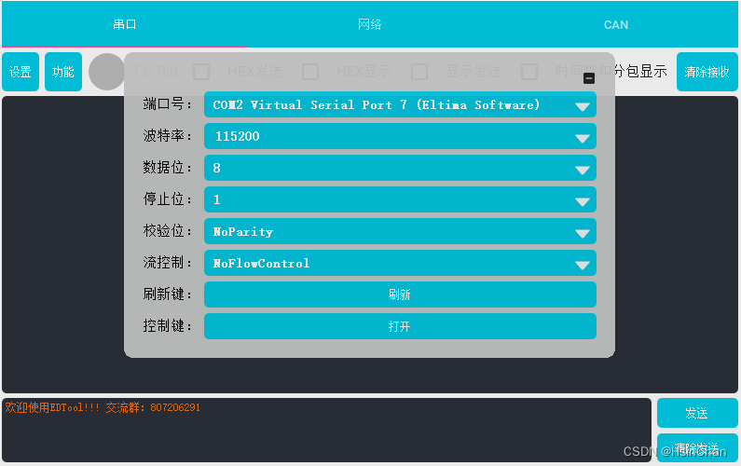Click into the send text input area
Screen dimensions: 741x466
pyautogui.click(x=326, y=430)
